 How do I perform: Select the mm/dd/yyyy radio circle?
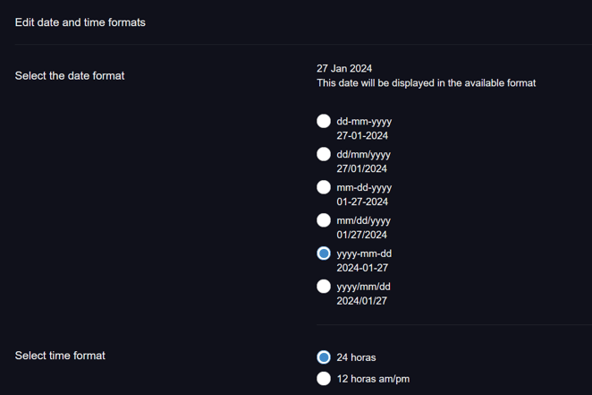pos(324,220)
